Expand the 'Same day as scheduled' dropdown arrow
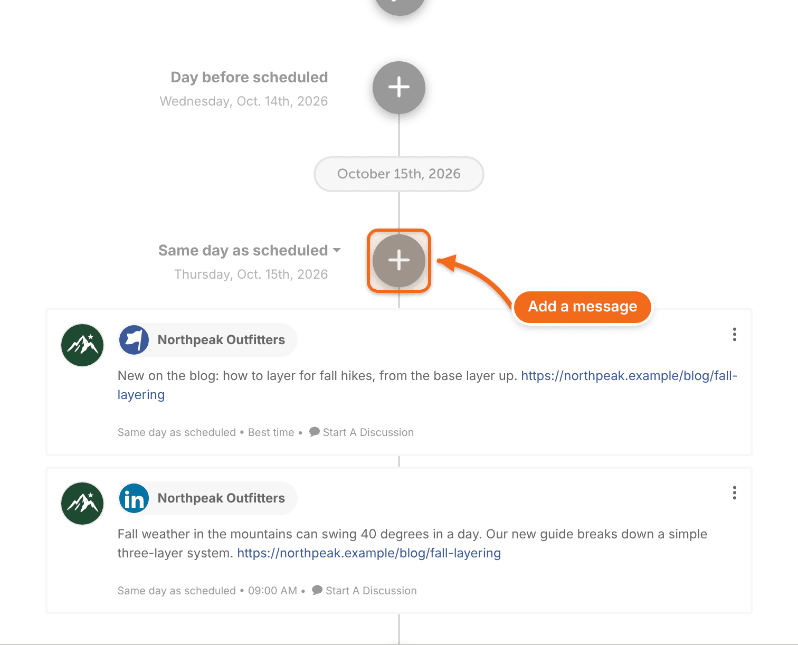This screenshot has width=798, height=645. (337, 250)
